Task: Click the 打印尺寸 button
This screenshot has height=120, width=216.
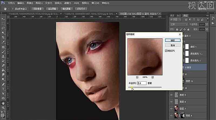Action: point(81,9)
